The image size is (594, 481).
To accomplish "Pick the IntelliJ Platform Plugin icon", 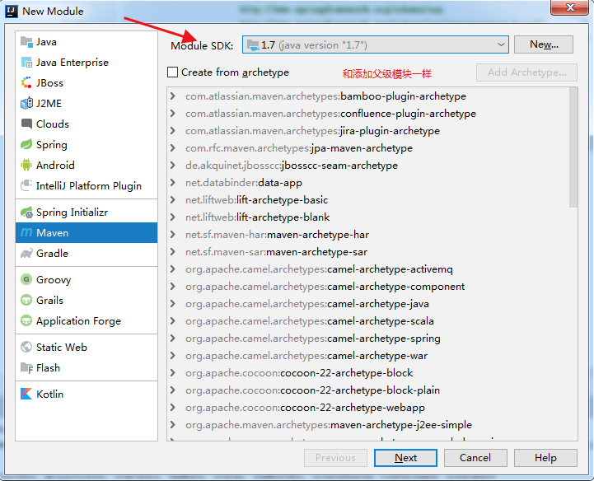I will pyautogui.click(x=26, y=185).
